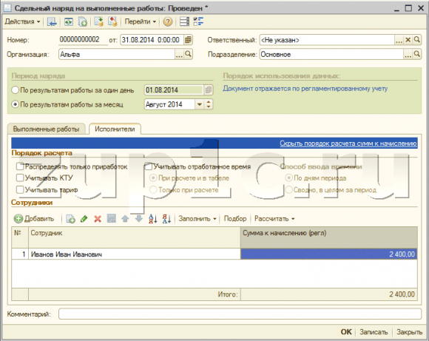Switch to Выполненные работы tab
This screenshot has height=341, width=429.
[x=47, y=129]
